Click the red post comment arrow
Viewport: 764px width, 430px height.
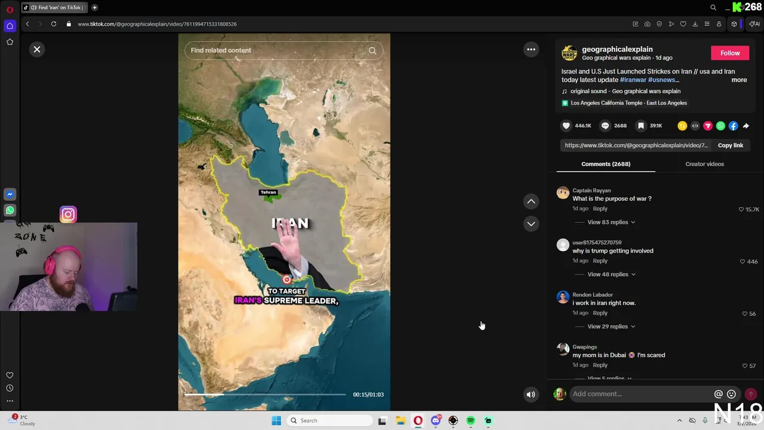751,394
